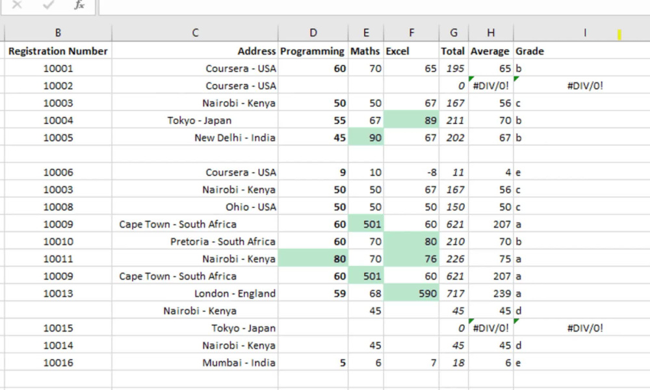Select column I header
The image size is (650, 390).
(585, 32)
